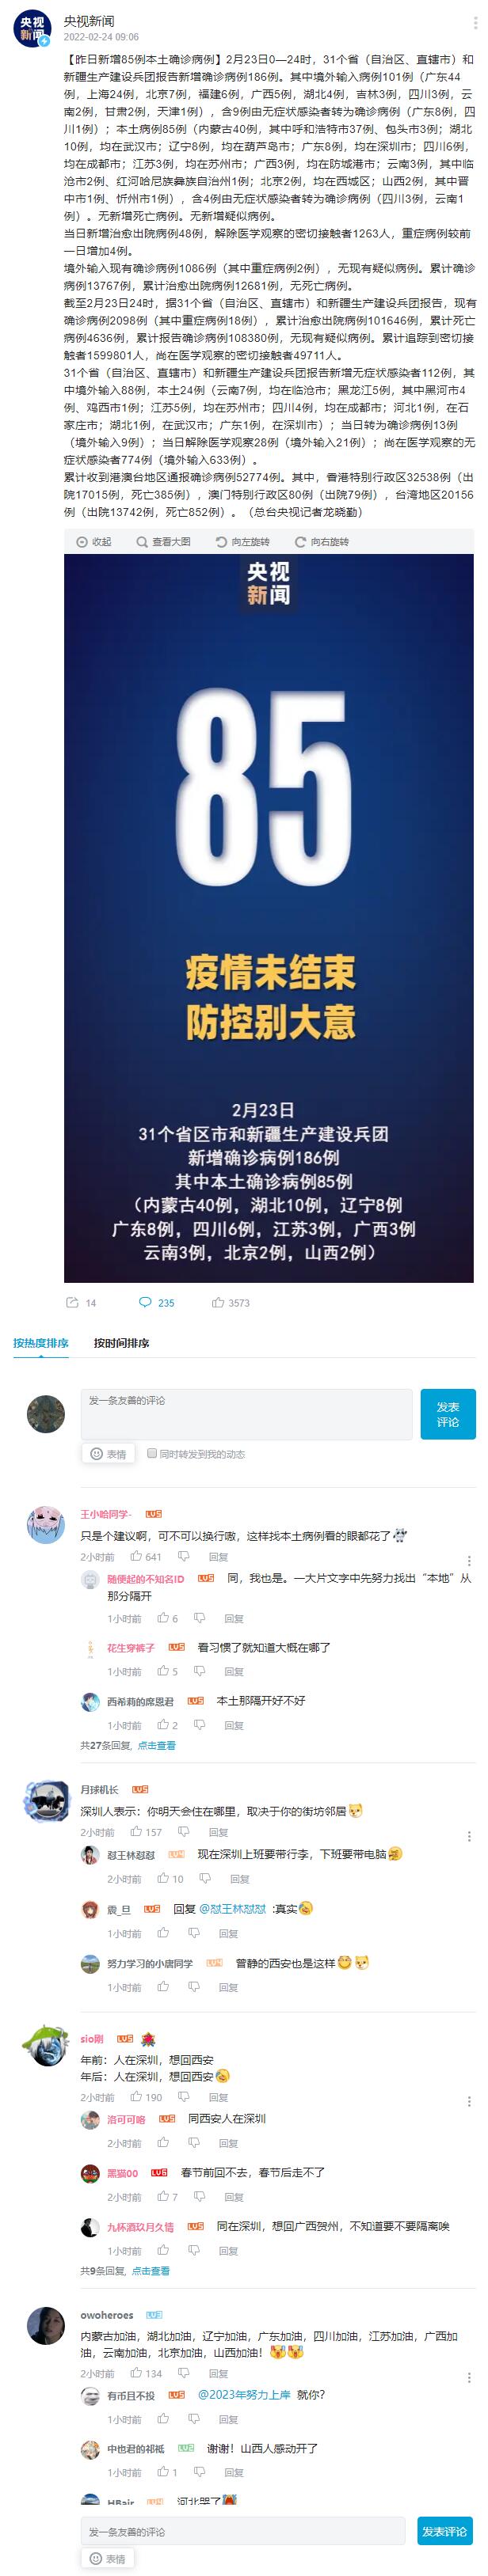Rotate the image right with 向右旋转
Image resolution: width=488 pixels, height=2576 pixels.
click(x=322, y=542)
